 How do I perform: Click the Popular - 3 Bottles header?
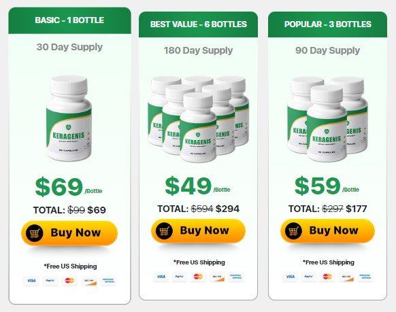[327, 24]
